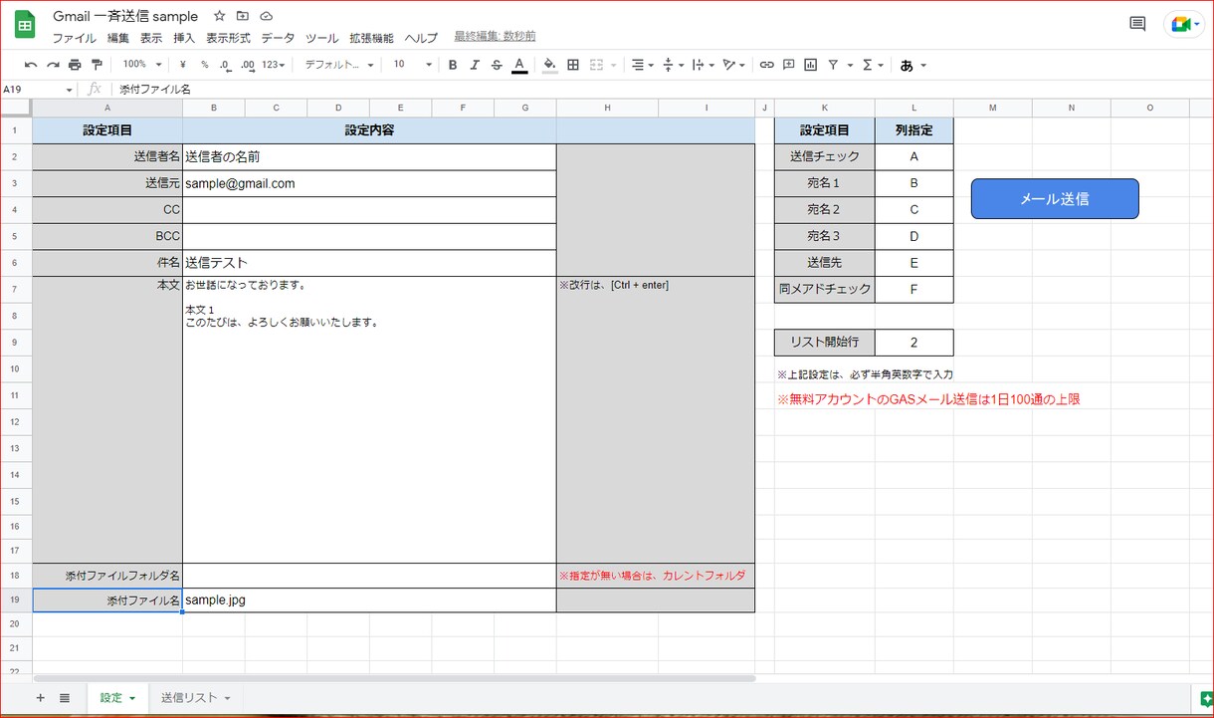Select cell containing sample.jpg
Viewport: 1214px width, 718px height.
click(x=369, y=600)
